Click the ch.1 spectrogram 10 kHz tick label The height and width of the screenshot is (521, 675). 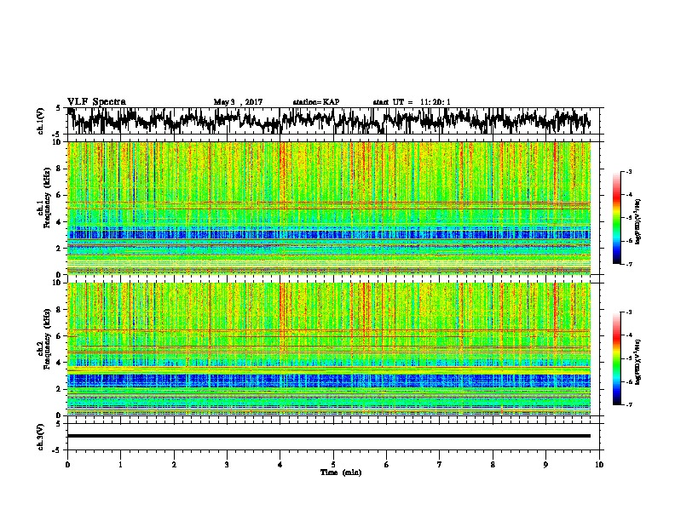[x=57, y=142]
